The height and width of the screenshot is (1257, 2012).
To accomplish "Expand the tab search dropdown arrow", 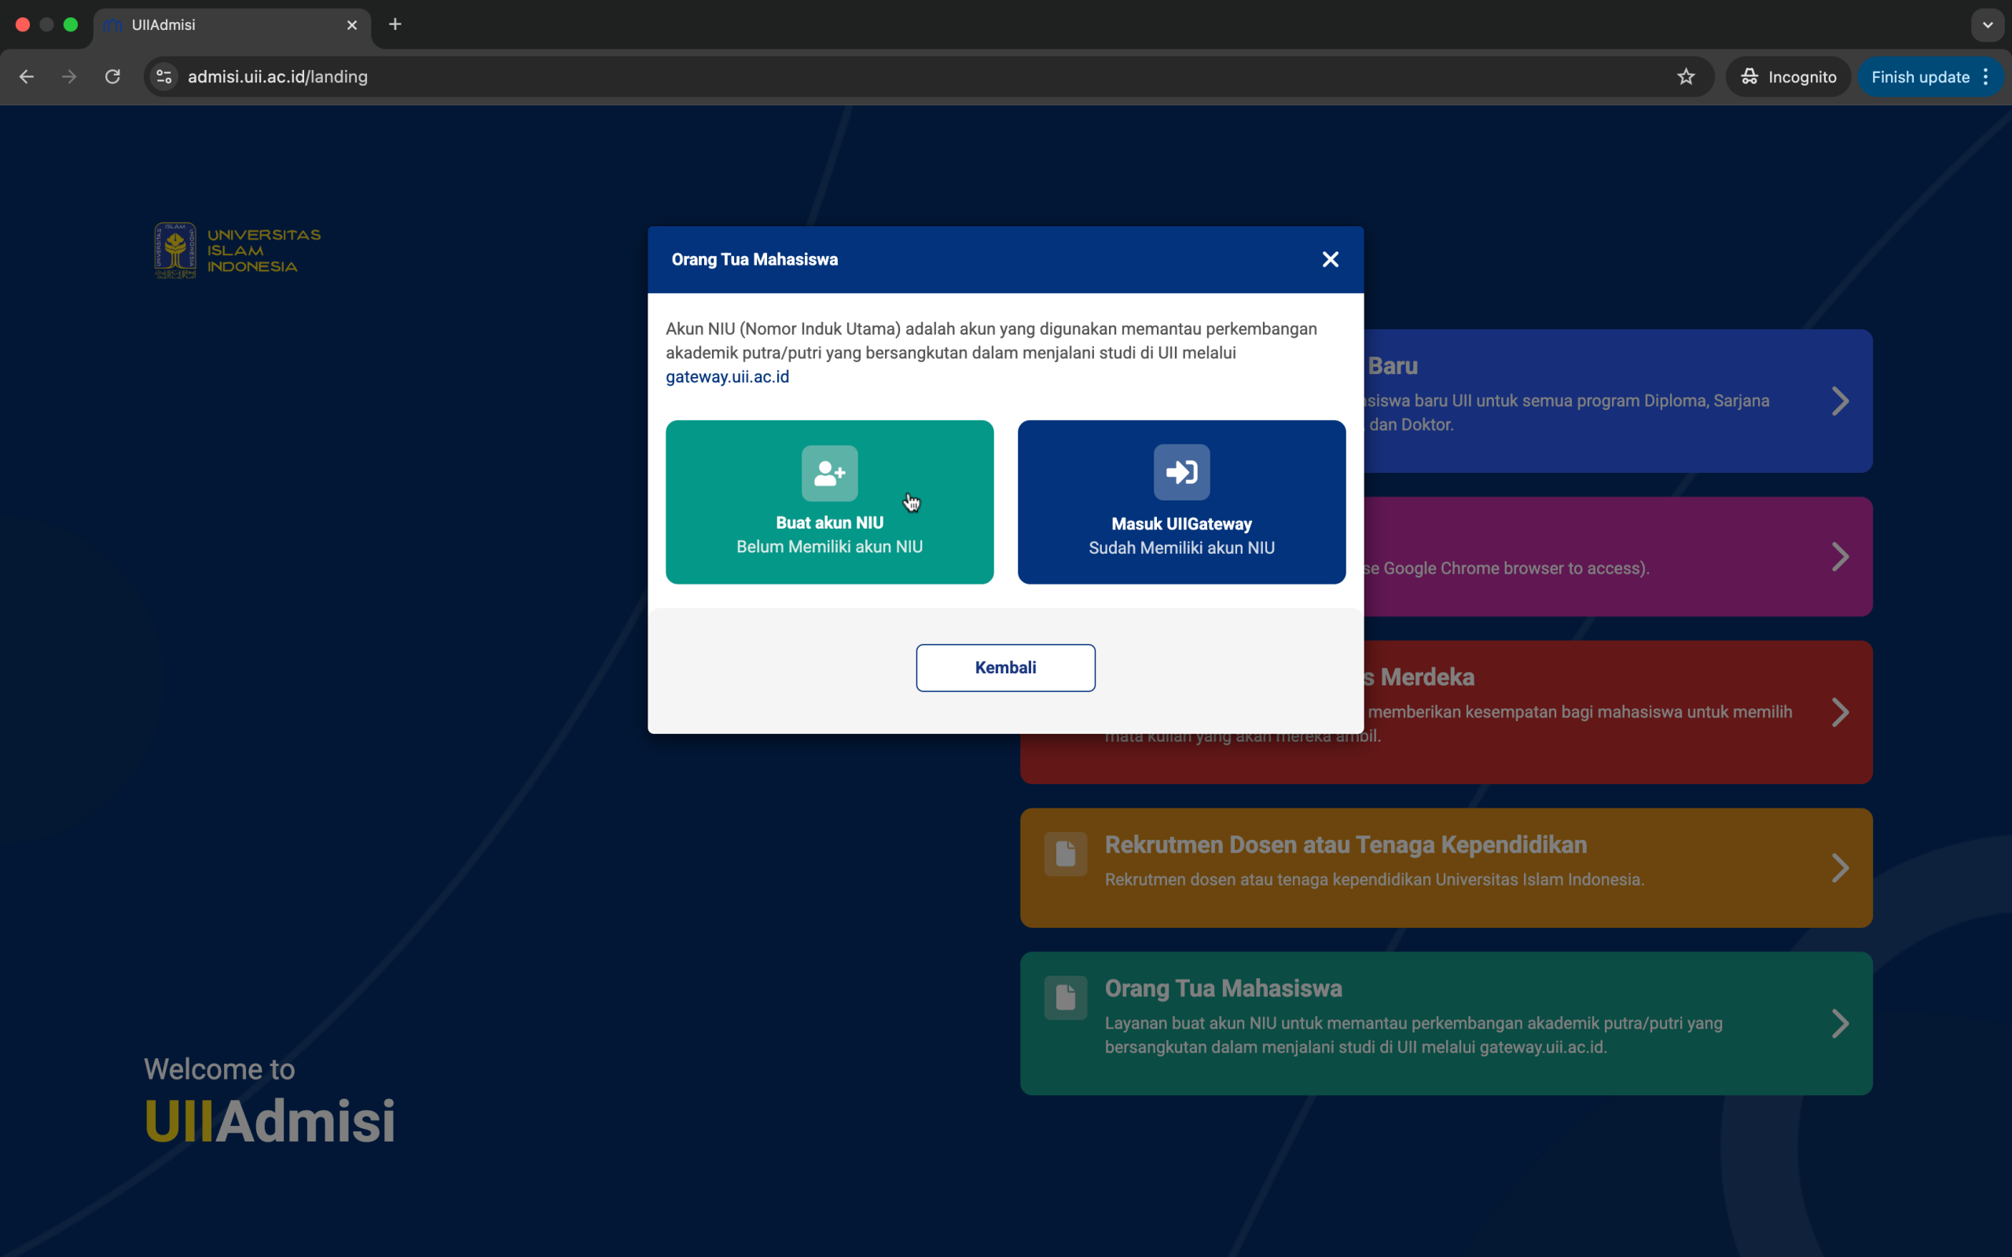I will [1987, 25].
